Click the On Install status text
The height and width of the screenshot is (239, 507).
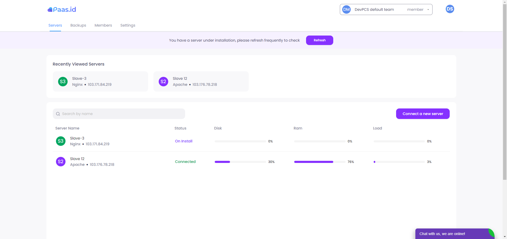(x=184, y=141)
